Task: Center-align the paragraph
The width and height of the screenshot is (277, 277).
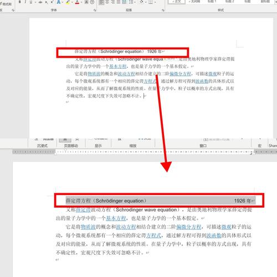Action: pos(107,2)
